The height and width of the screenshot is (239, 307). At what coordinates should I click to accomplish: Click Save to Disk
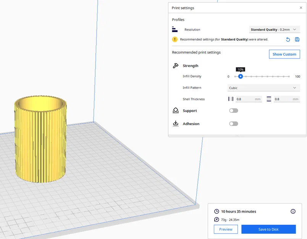[x=268, y=229]
